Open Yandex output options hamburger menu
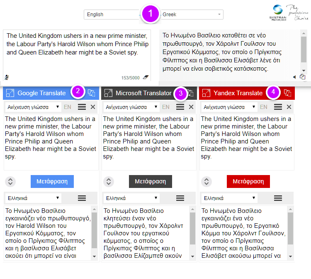 pyautogui.click(x=278, y=198)
